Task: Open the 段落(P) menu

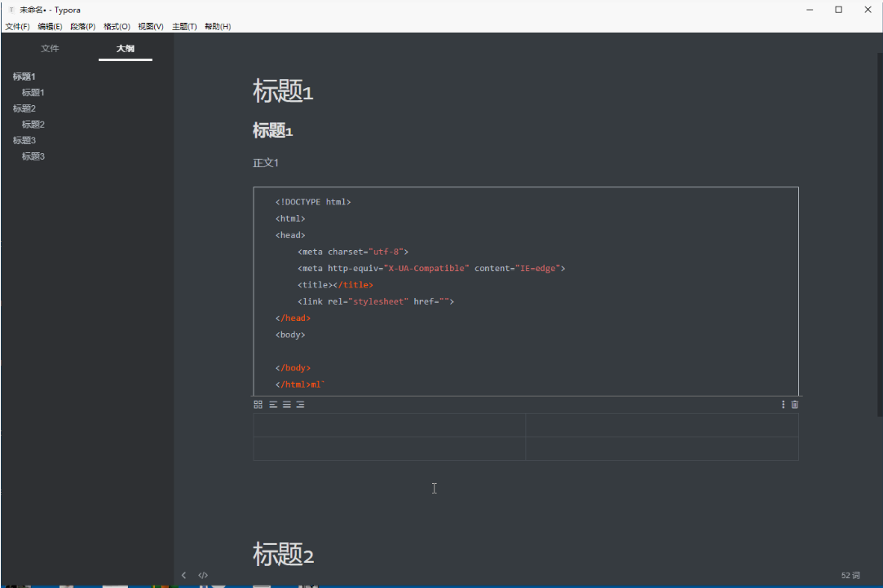Action: 83,26
